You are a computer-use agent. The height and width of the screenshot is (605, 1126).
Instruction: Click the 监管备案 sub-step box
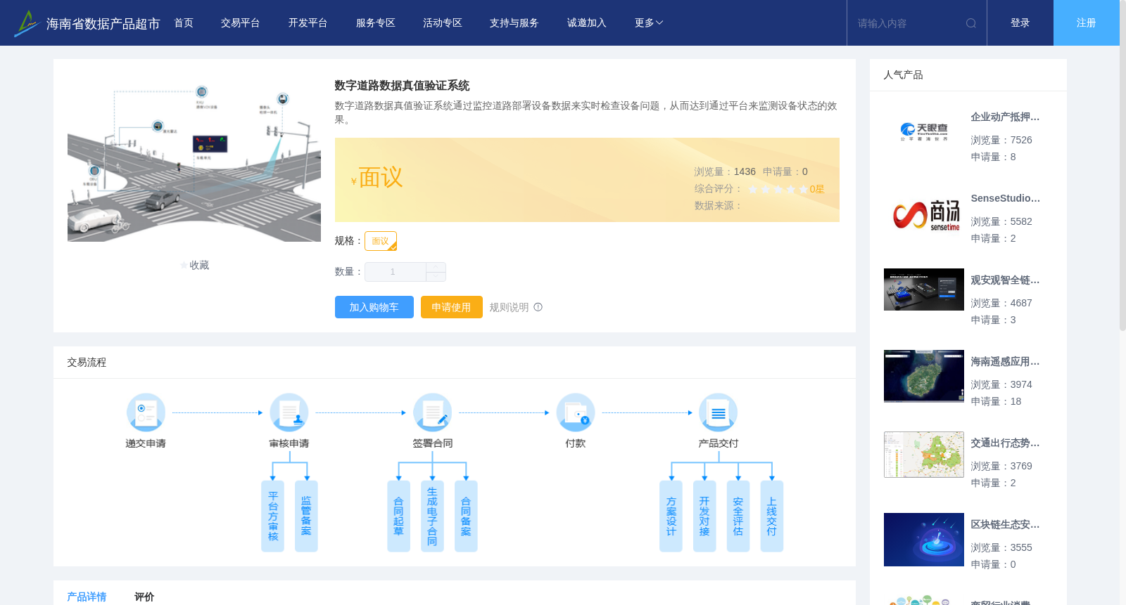click(306, 516)
